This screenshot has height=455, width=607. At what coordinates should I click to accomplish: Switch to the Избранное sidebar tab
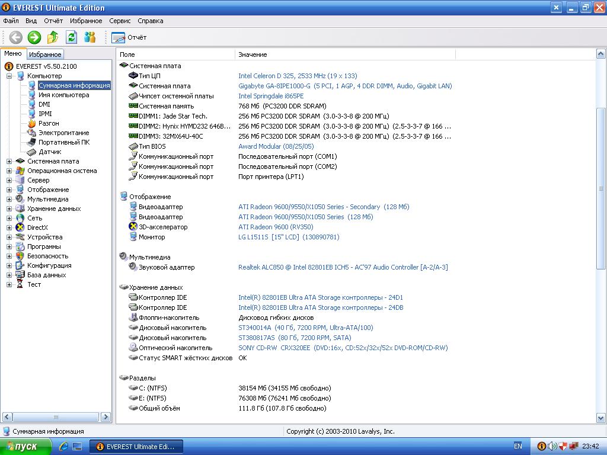point(45,55)
